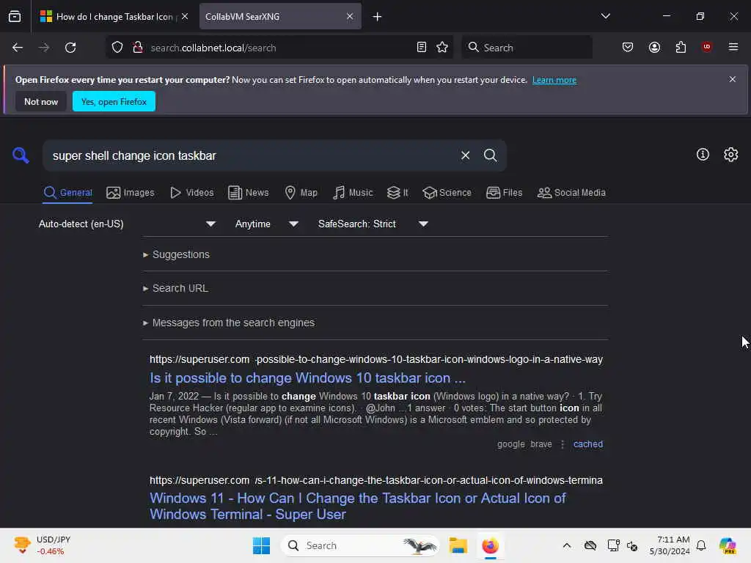The image size is (751, 563).
Task: Click the insecure connection padlock icon
Action: click(x=138, y=48)
